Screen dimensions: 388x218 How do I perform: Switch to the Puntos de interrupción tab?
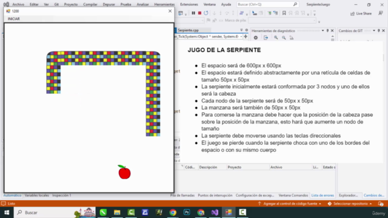[215, 195]
